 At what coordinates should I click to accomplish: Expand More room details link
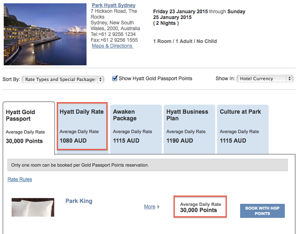(x=149, y=207)
